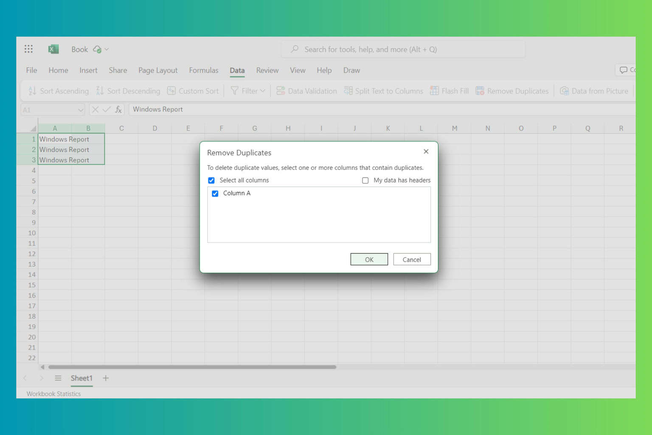Select the Sheet1 tab
Image resolution: width=652 pixels, height=435 pixels.
coord(81,378)
